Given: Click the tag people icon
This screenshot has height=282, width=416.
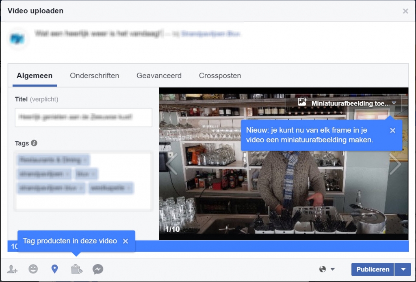Looking at the screenshot, I should pos(12,269).
